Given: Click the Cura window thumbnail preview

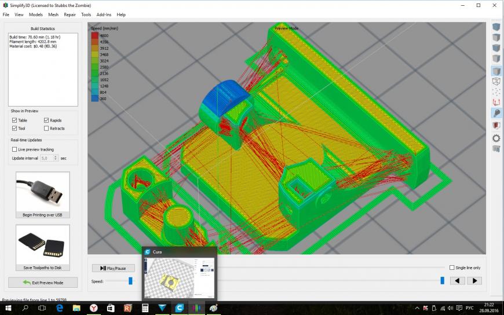Looking at the screenshot, I should pos(180,278).
